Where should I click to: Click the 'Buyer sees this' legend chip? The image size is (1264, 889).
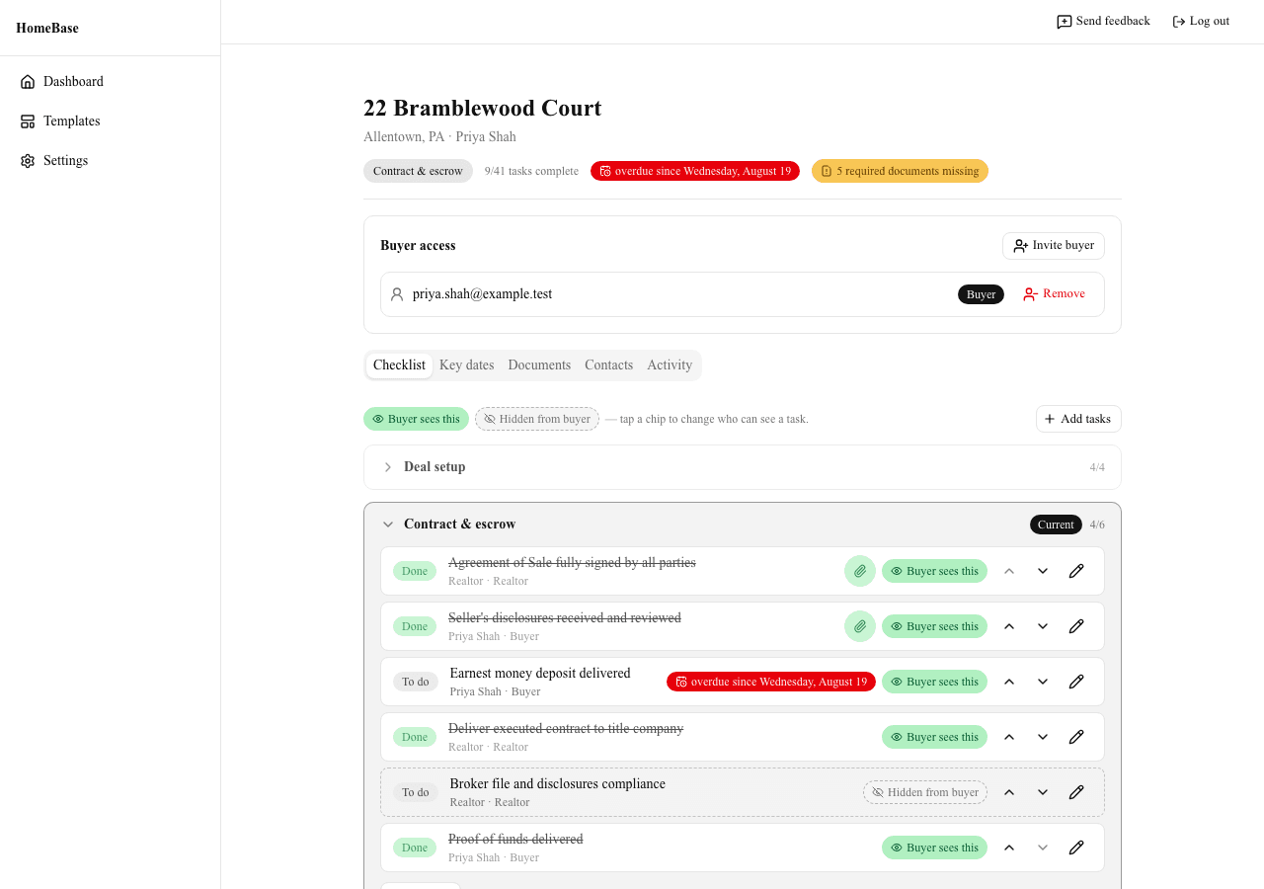(x=416, y=419)
